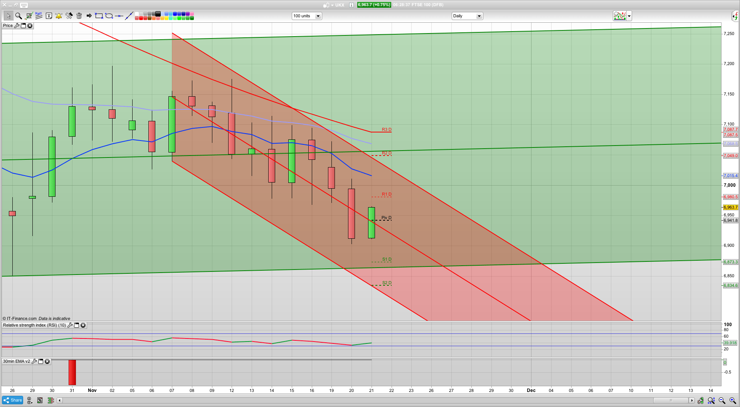740x407 pixels.
Task: Select the rectangle drawing tool
Action: coord(98,16)
